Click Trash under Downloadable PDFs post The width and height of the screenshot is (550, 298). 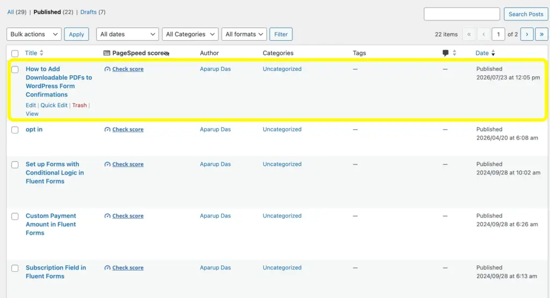click(x=79, y=105)
